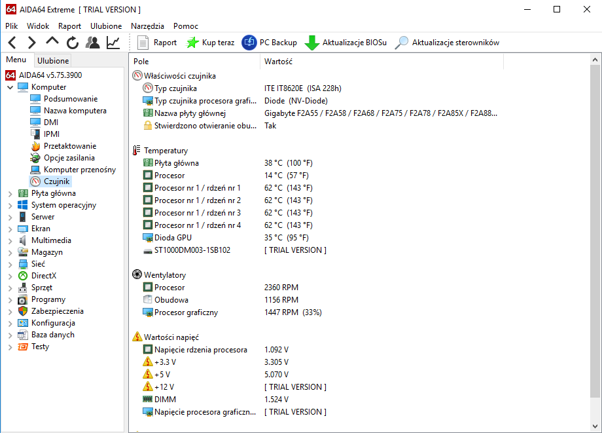Go forward with the right arrow icon
The width and height of the screenshot is (602, 433).
point(32,43)
